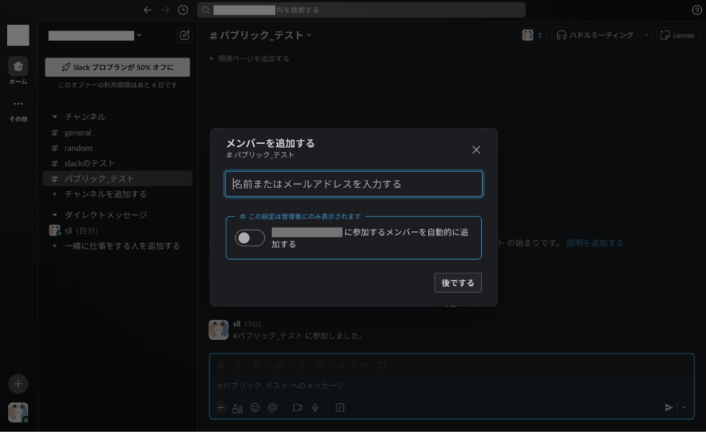Click the name or email input field
Image resolution: width=706 pixels, height=432 pixels.
353,184
